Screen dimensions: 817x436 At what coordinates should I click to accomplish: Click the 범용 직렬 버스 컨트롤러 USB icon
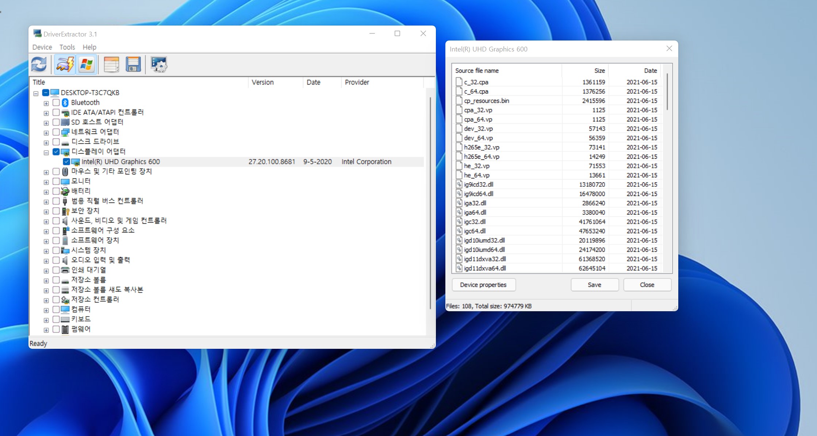pyautogui.click(x=65, y=201)
